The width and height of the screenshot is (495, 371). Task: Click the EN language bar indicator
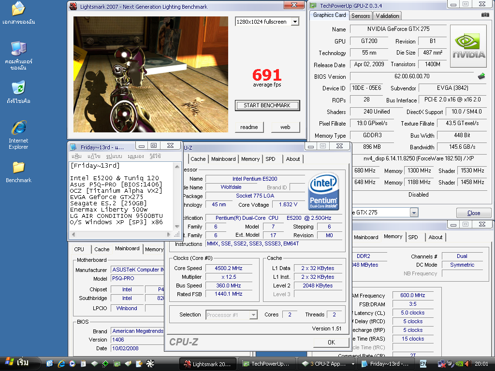coord(423,364)
